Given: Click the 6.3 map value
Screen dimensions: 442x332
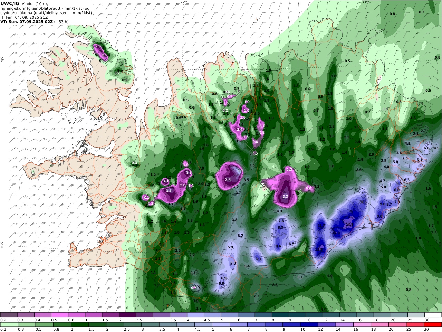Looking at the screenshot, I should pos(407,180).
